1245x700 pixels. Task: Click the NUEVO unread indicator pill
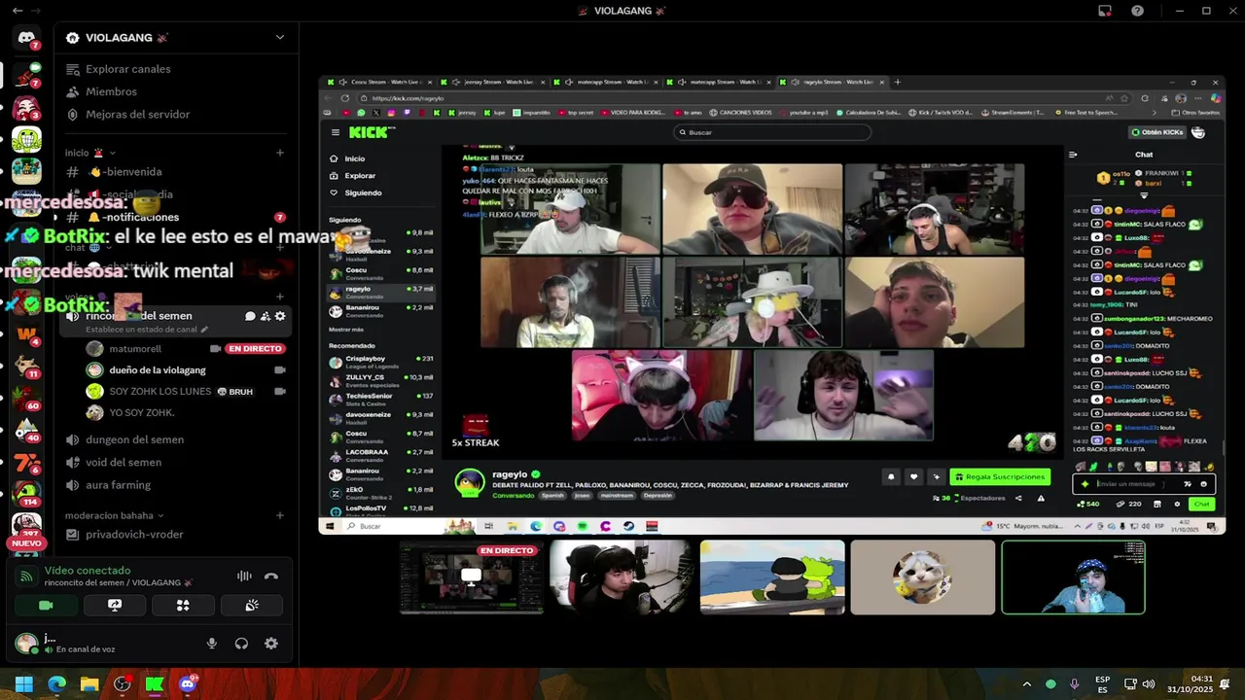tap(26, 543)
